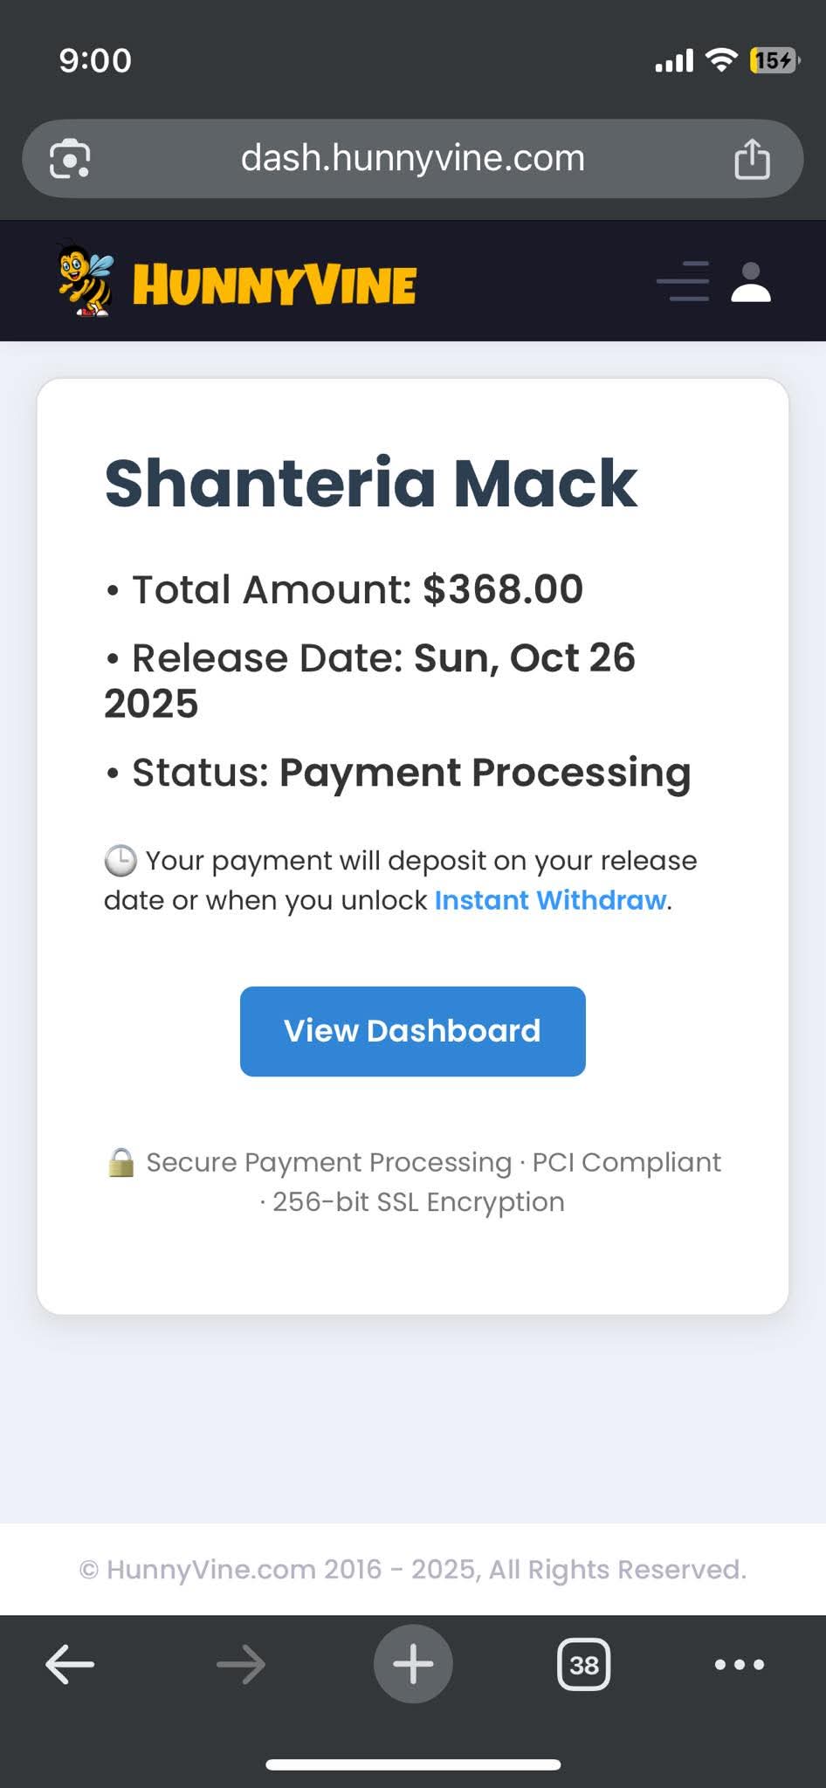
Task: Tap the Wi-Fi status icon
Action: 722,59
